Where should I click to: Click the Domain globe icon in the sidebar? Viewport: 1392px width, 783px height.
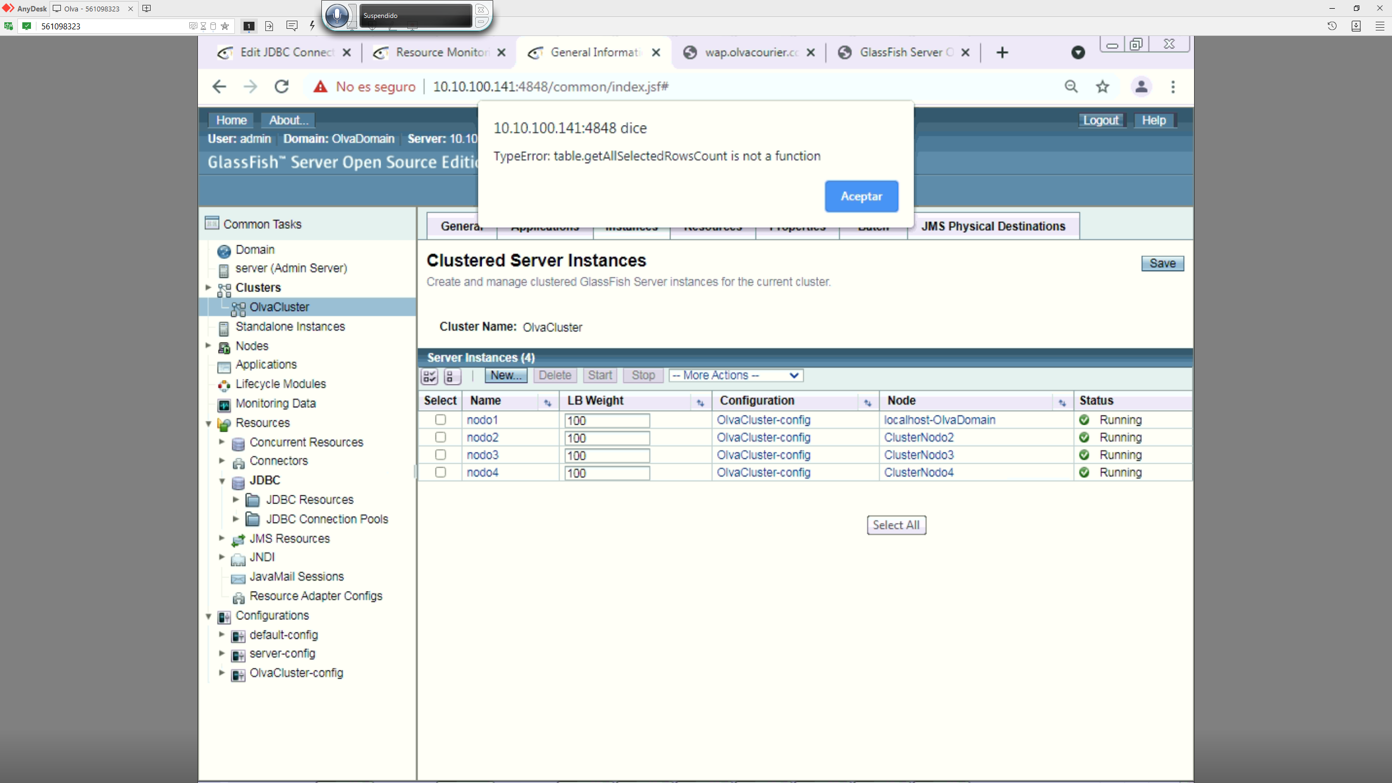pyautogui.click(x=224, y=250)
